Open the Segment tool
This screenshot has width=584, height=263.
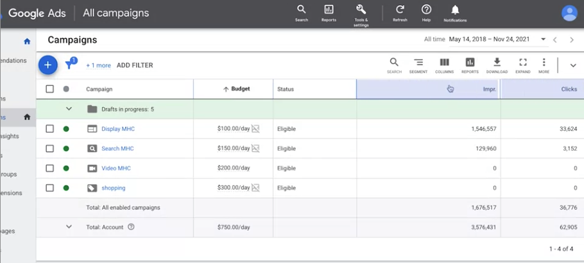point(418,65)
